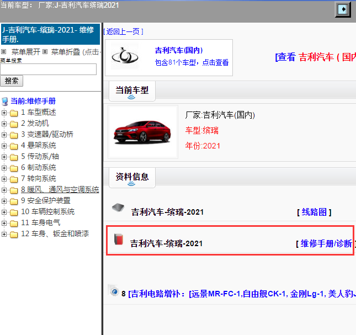The width and height of the screenshot is (356, 335).
Task: Click folder icon of 4 悬架系统
Action: pyautogui.click(x=14, y=146)
